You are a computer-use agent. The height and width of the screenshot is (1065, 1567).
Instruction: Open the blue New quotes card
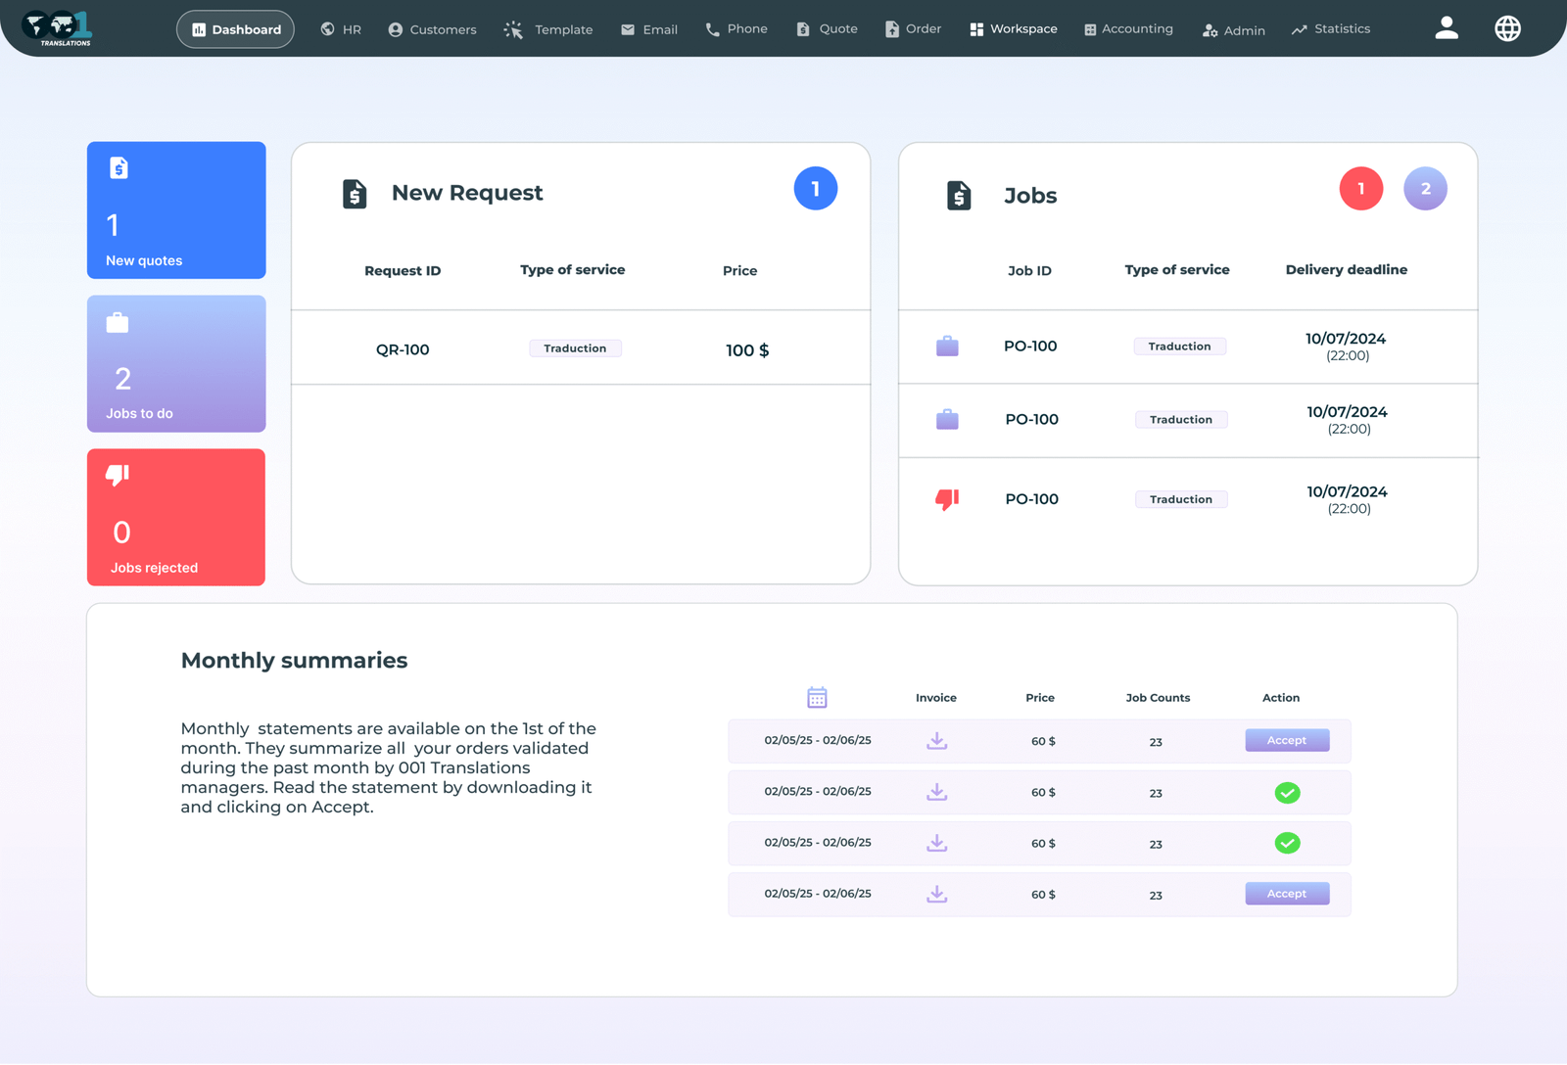coord(176,210)
